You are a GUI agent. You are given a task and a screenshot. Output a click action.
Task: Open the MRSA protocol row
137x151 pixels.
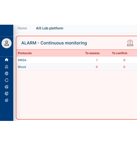tap(76, 60)
